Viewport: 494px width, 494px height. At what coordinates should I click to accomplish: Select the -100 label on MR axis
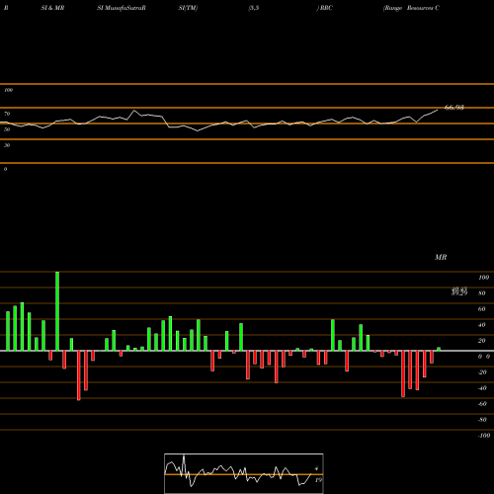pos(484,436)
